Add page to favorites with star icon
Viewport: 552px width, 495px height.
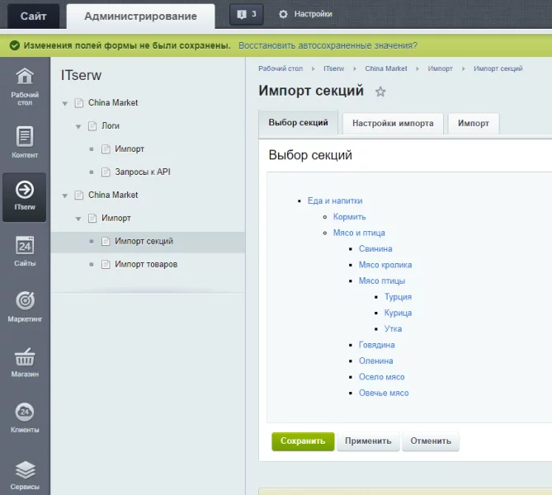click(x=380, y=92)
